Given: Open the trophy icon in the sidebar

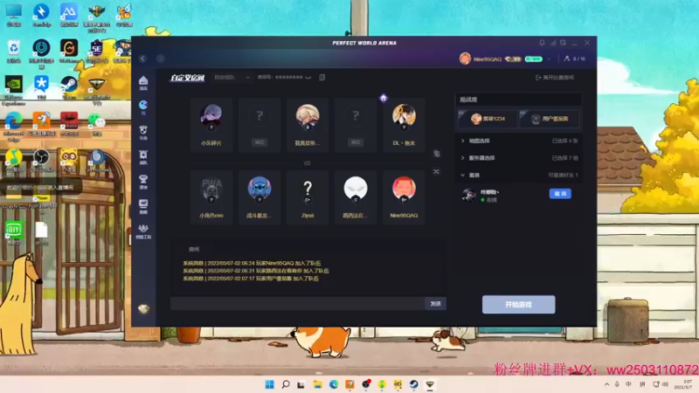Looking at the screenshot, I should click(x=143, y=181).
